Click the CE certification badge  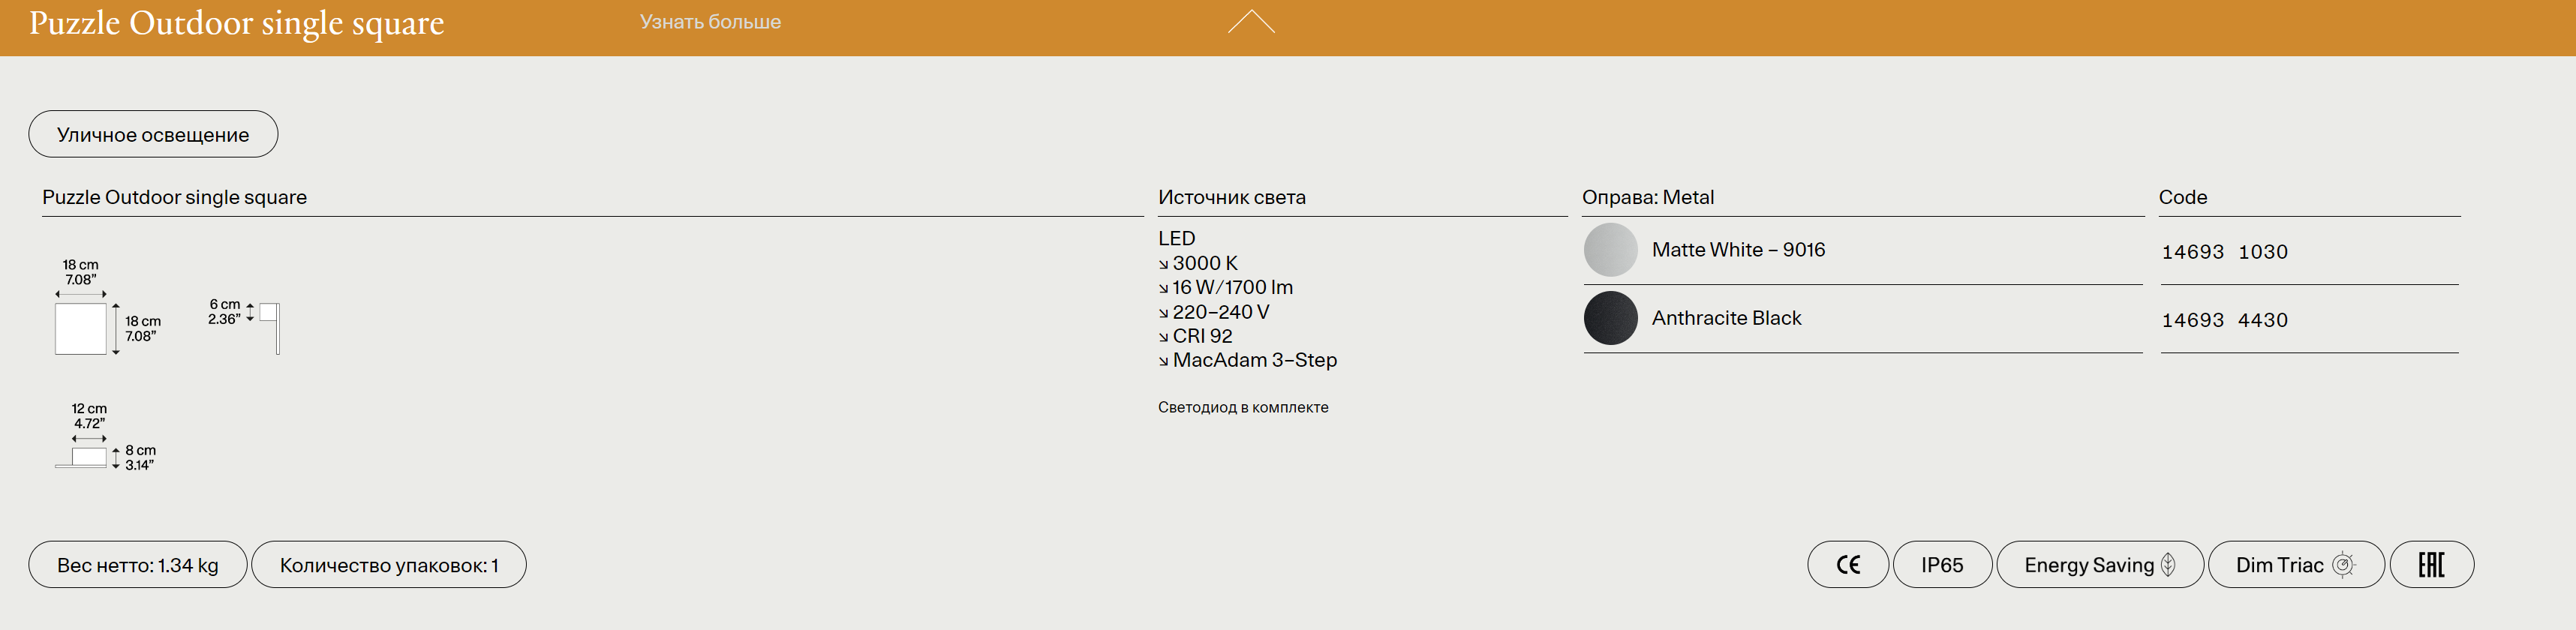(x=1848, y=565)
